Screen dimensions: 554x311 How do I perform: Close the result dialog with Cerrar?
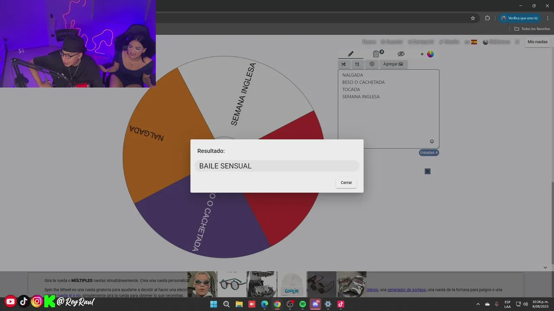pos(346,183)
